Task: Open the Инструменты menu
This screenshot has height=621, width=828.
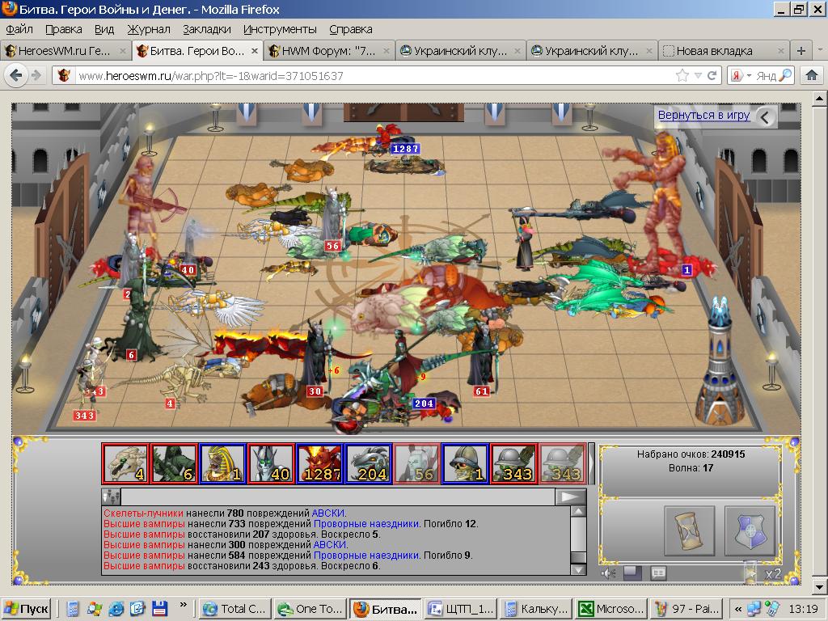Action: coord(280,29)
